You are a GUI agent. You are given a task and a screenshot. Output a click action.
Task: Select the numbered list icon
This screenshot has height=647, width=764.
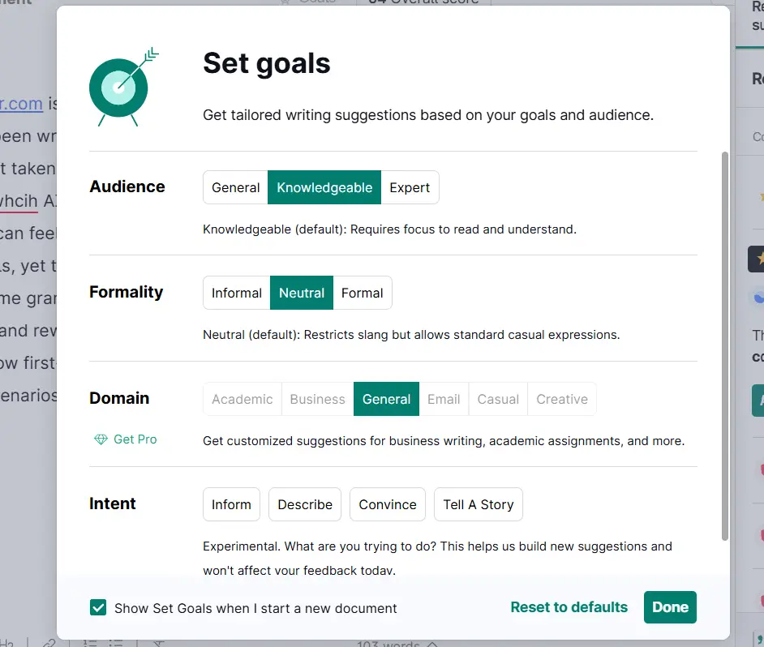(x=89, y=642)
